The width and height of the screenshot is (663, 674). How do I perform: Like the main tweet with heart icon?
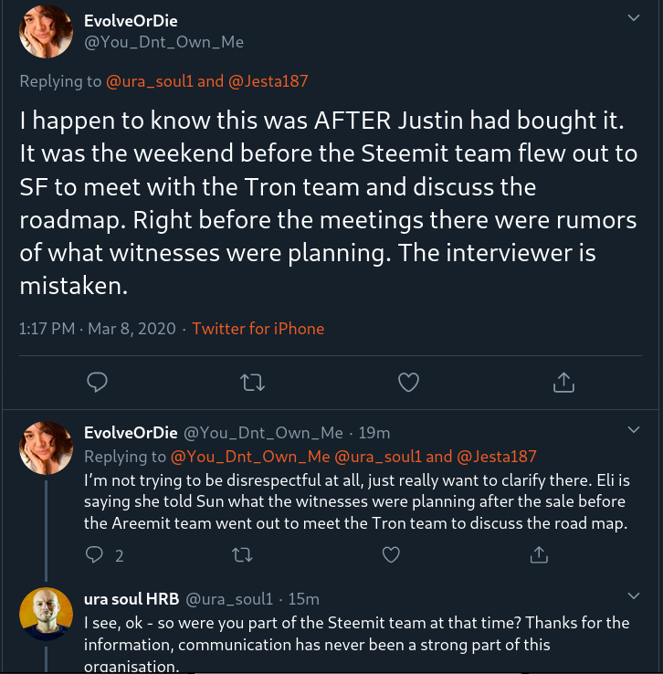pyautogui.click(x=408, y=382)
